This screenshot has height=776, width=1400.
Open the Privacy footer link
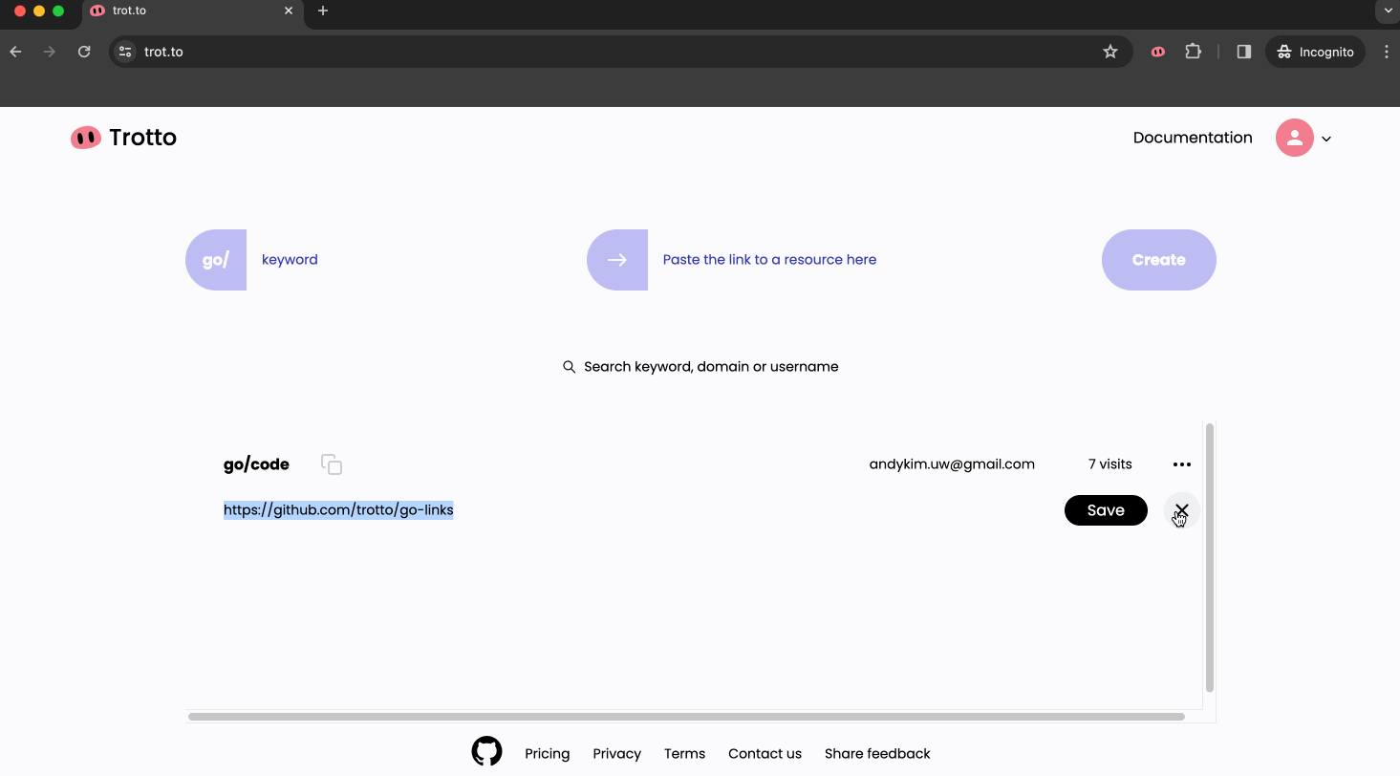(x=617, y=754)
